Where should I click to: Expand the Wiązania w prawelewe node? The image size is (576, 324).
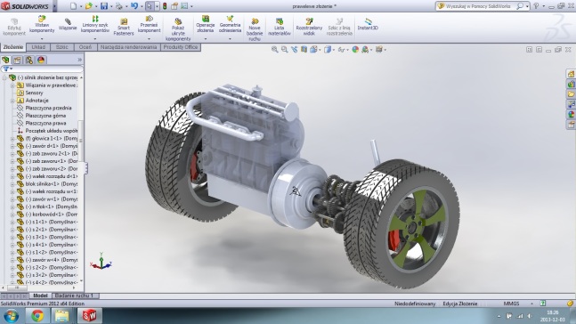tap(12, 85)
